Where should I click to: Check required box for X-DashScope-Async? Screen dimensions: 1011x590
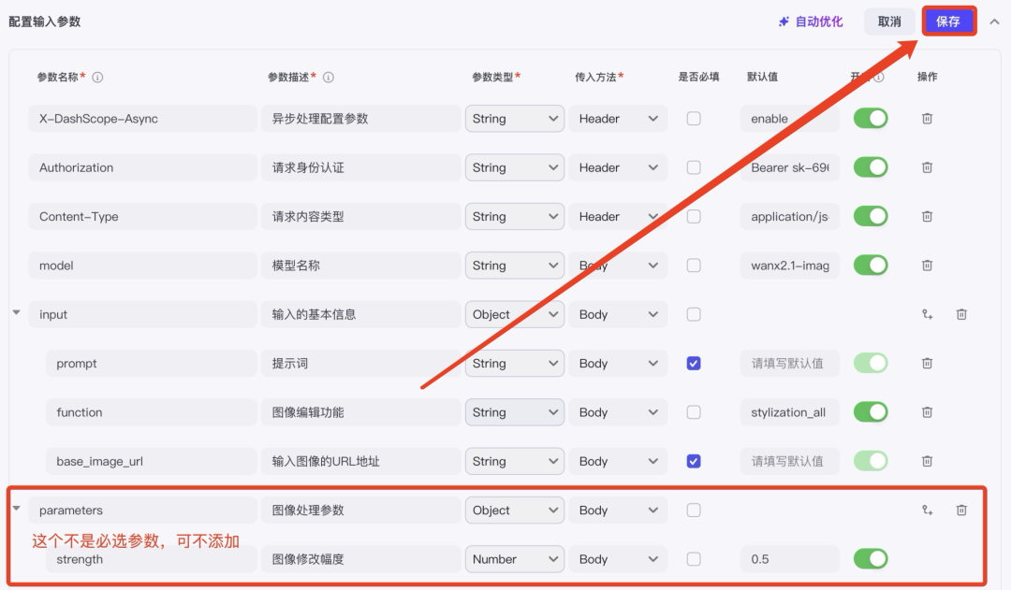point(694,119)
